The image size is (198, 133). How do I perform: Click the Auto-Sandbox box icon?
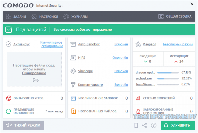[x=73, y=44]
